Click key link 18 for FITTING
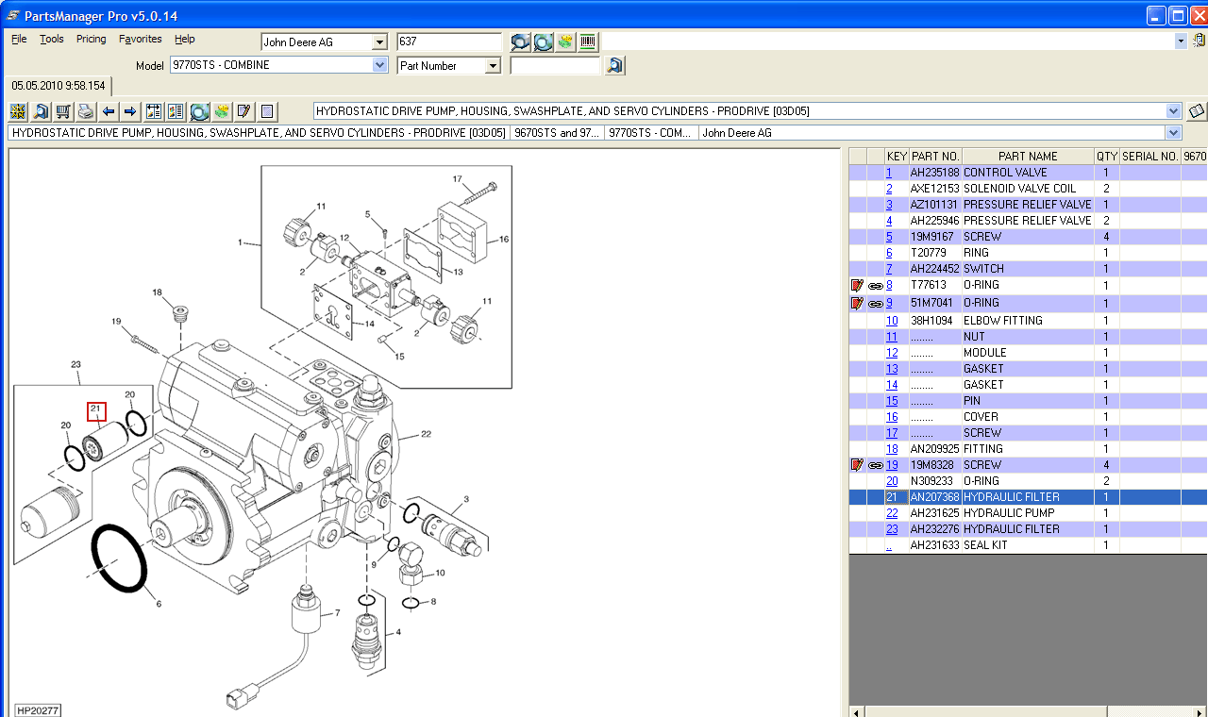The width and height of the screenshot is (1208, 717). pos(892,449)
